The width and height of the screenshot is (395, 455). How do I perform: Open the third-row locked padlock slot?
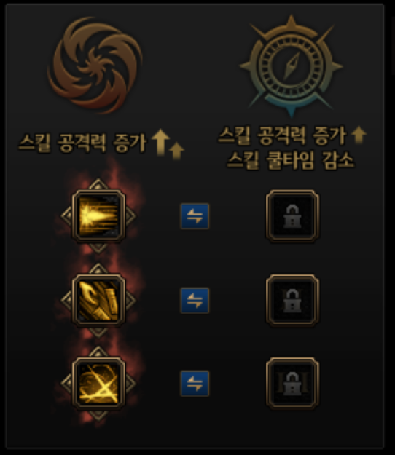click(x=292, y=384)
